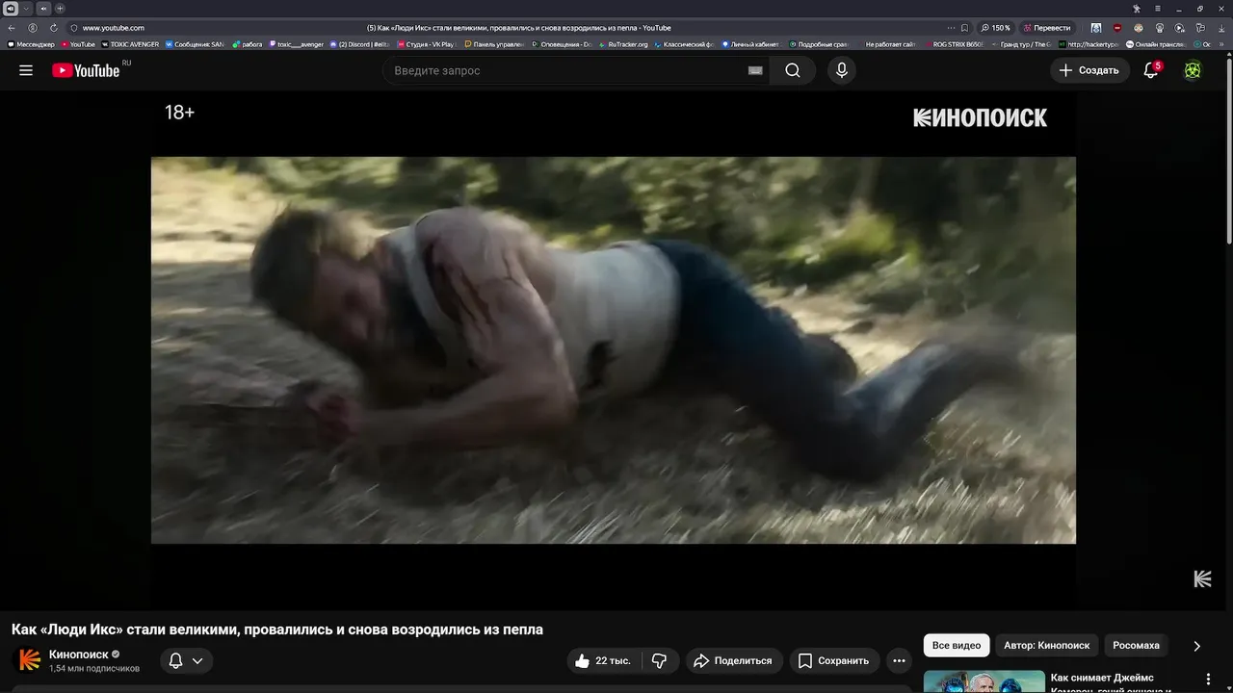Open site protection shield icon in address bar

[74, 28]
